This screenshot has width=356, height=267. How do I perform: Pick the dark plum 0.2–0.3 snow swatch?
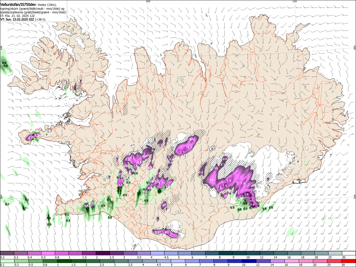(x=7, y=253)
